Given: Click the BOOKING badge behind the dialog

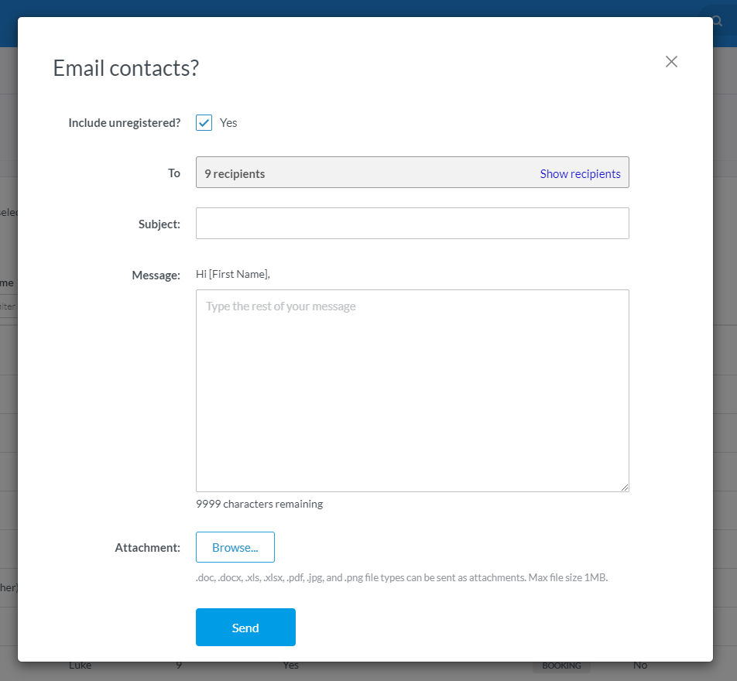Looking at the screenshot, I should [561, 666].
